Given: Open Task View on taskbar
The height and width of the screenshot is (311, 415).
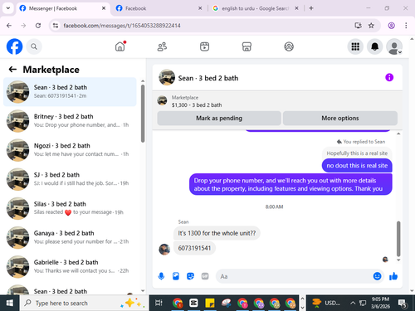Looking at the screenshot, I should coord(159,303).
